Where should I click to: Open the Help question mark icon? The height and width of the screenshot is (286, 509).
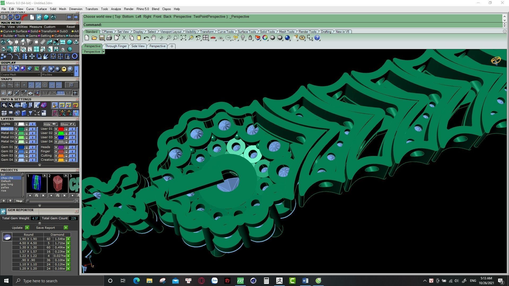pyautogui.click(x=317, y=38)
